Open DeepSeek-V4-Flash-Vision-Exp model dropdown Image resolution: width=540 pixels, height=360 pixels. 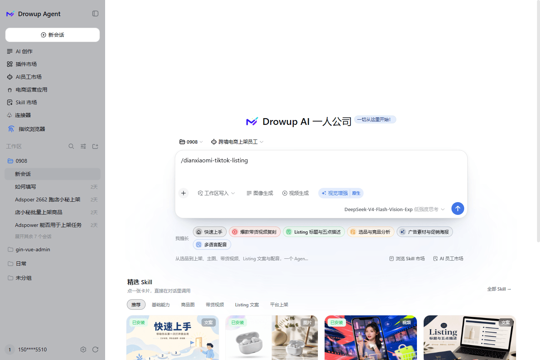(394, 209)
